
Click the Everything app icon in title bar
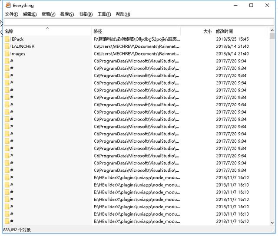(8, 5)
